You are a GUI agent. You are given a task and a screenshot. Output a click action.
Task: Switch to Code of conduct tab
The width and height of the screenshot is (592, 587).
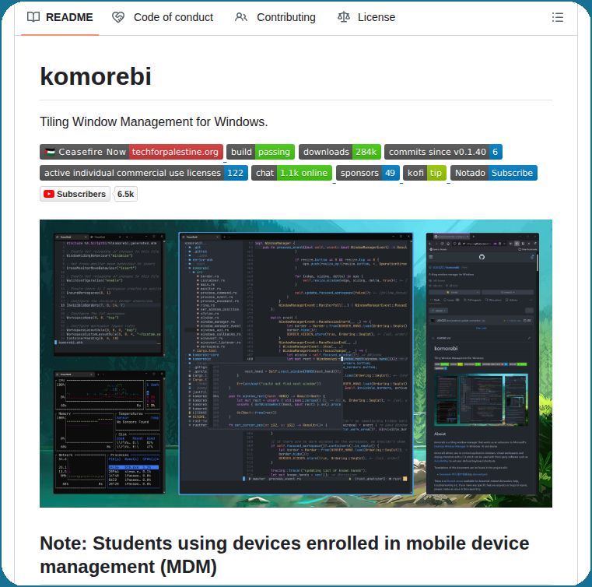(x=163, y=17)
